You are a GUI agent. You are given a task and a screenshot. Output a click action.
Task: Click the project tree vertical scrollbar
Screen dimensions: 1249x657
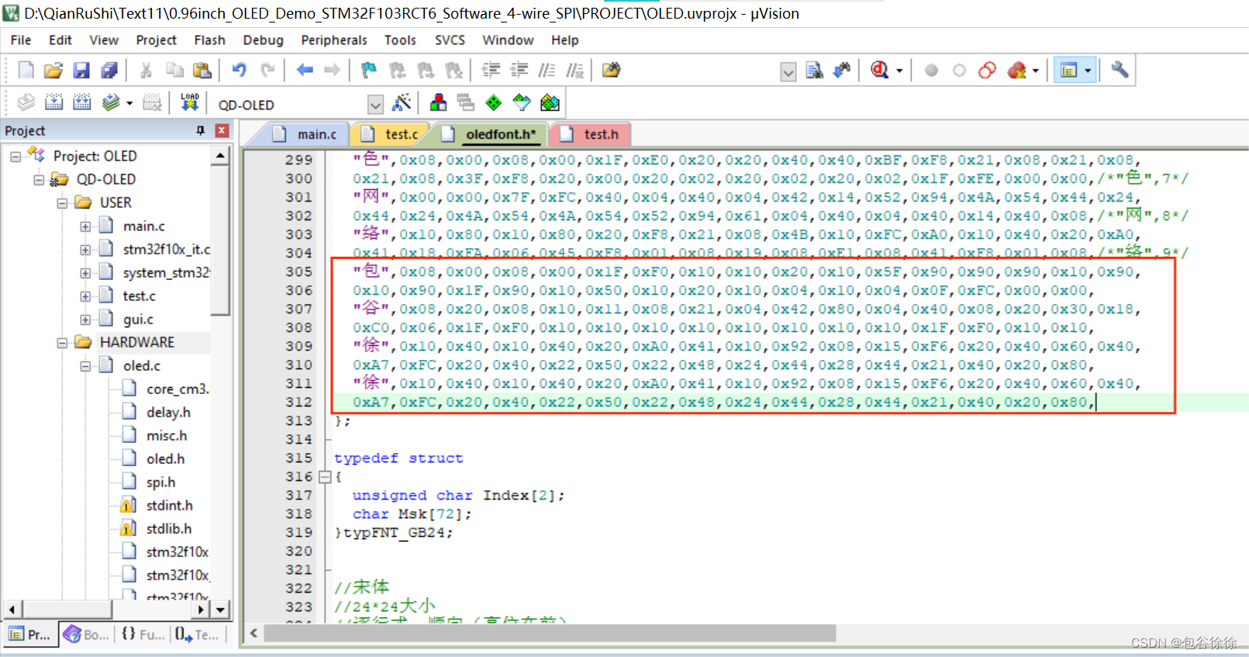(x=221, y=240)
